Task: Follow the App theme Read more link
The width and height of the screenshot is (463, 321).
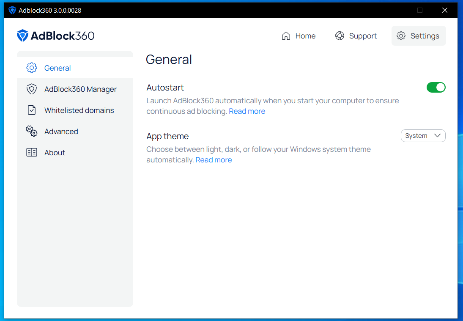Action: [x=214, y=160]
